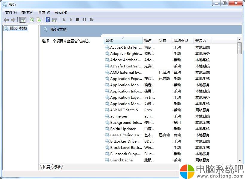Select the Block Level Backup service name
Screen dimensions: 245x179
click(x=126, y=147)
